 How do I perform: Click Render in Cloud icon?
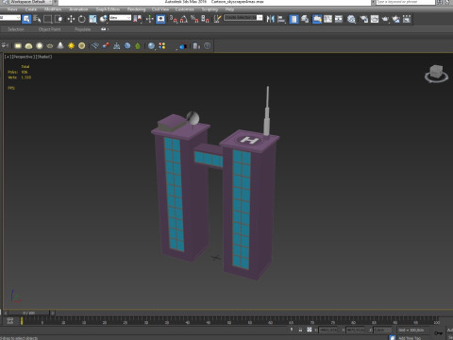click(x=396, y=19)
